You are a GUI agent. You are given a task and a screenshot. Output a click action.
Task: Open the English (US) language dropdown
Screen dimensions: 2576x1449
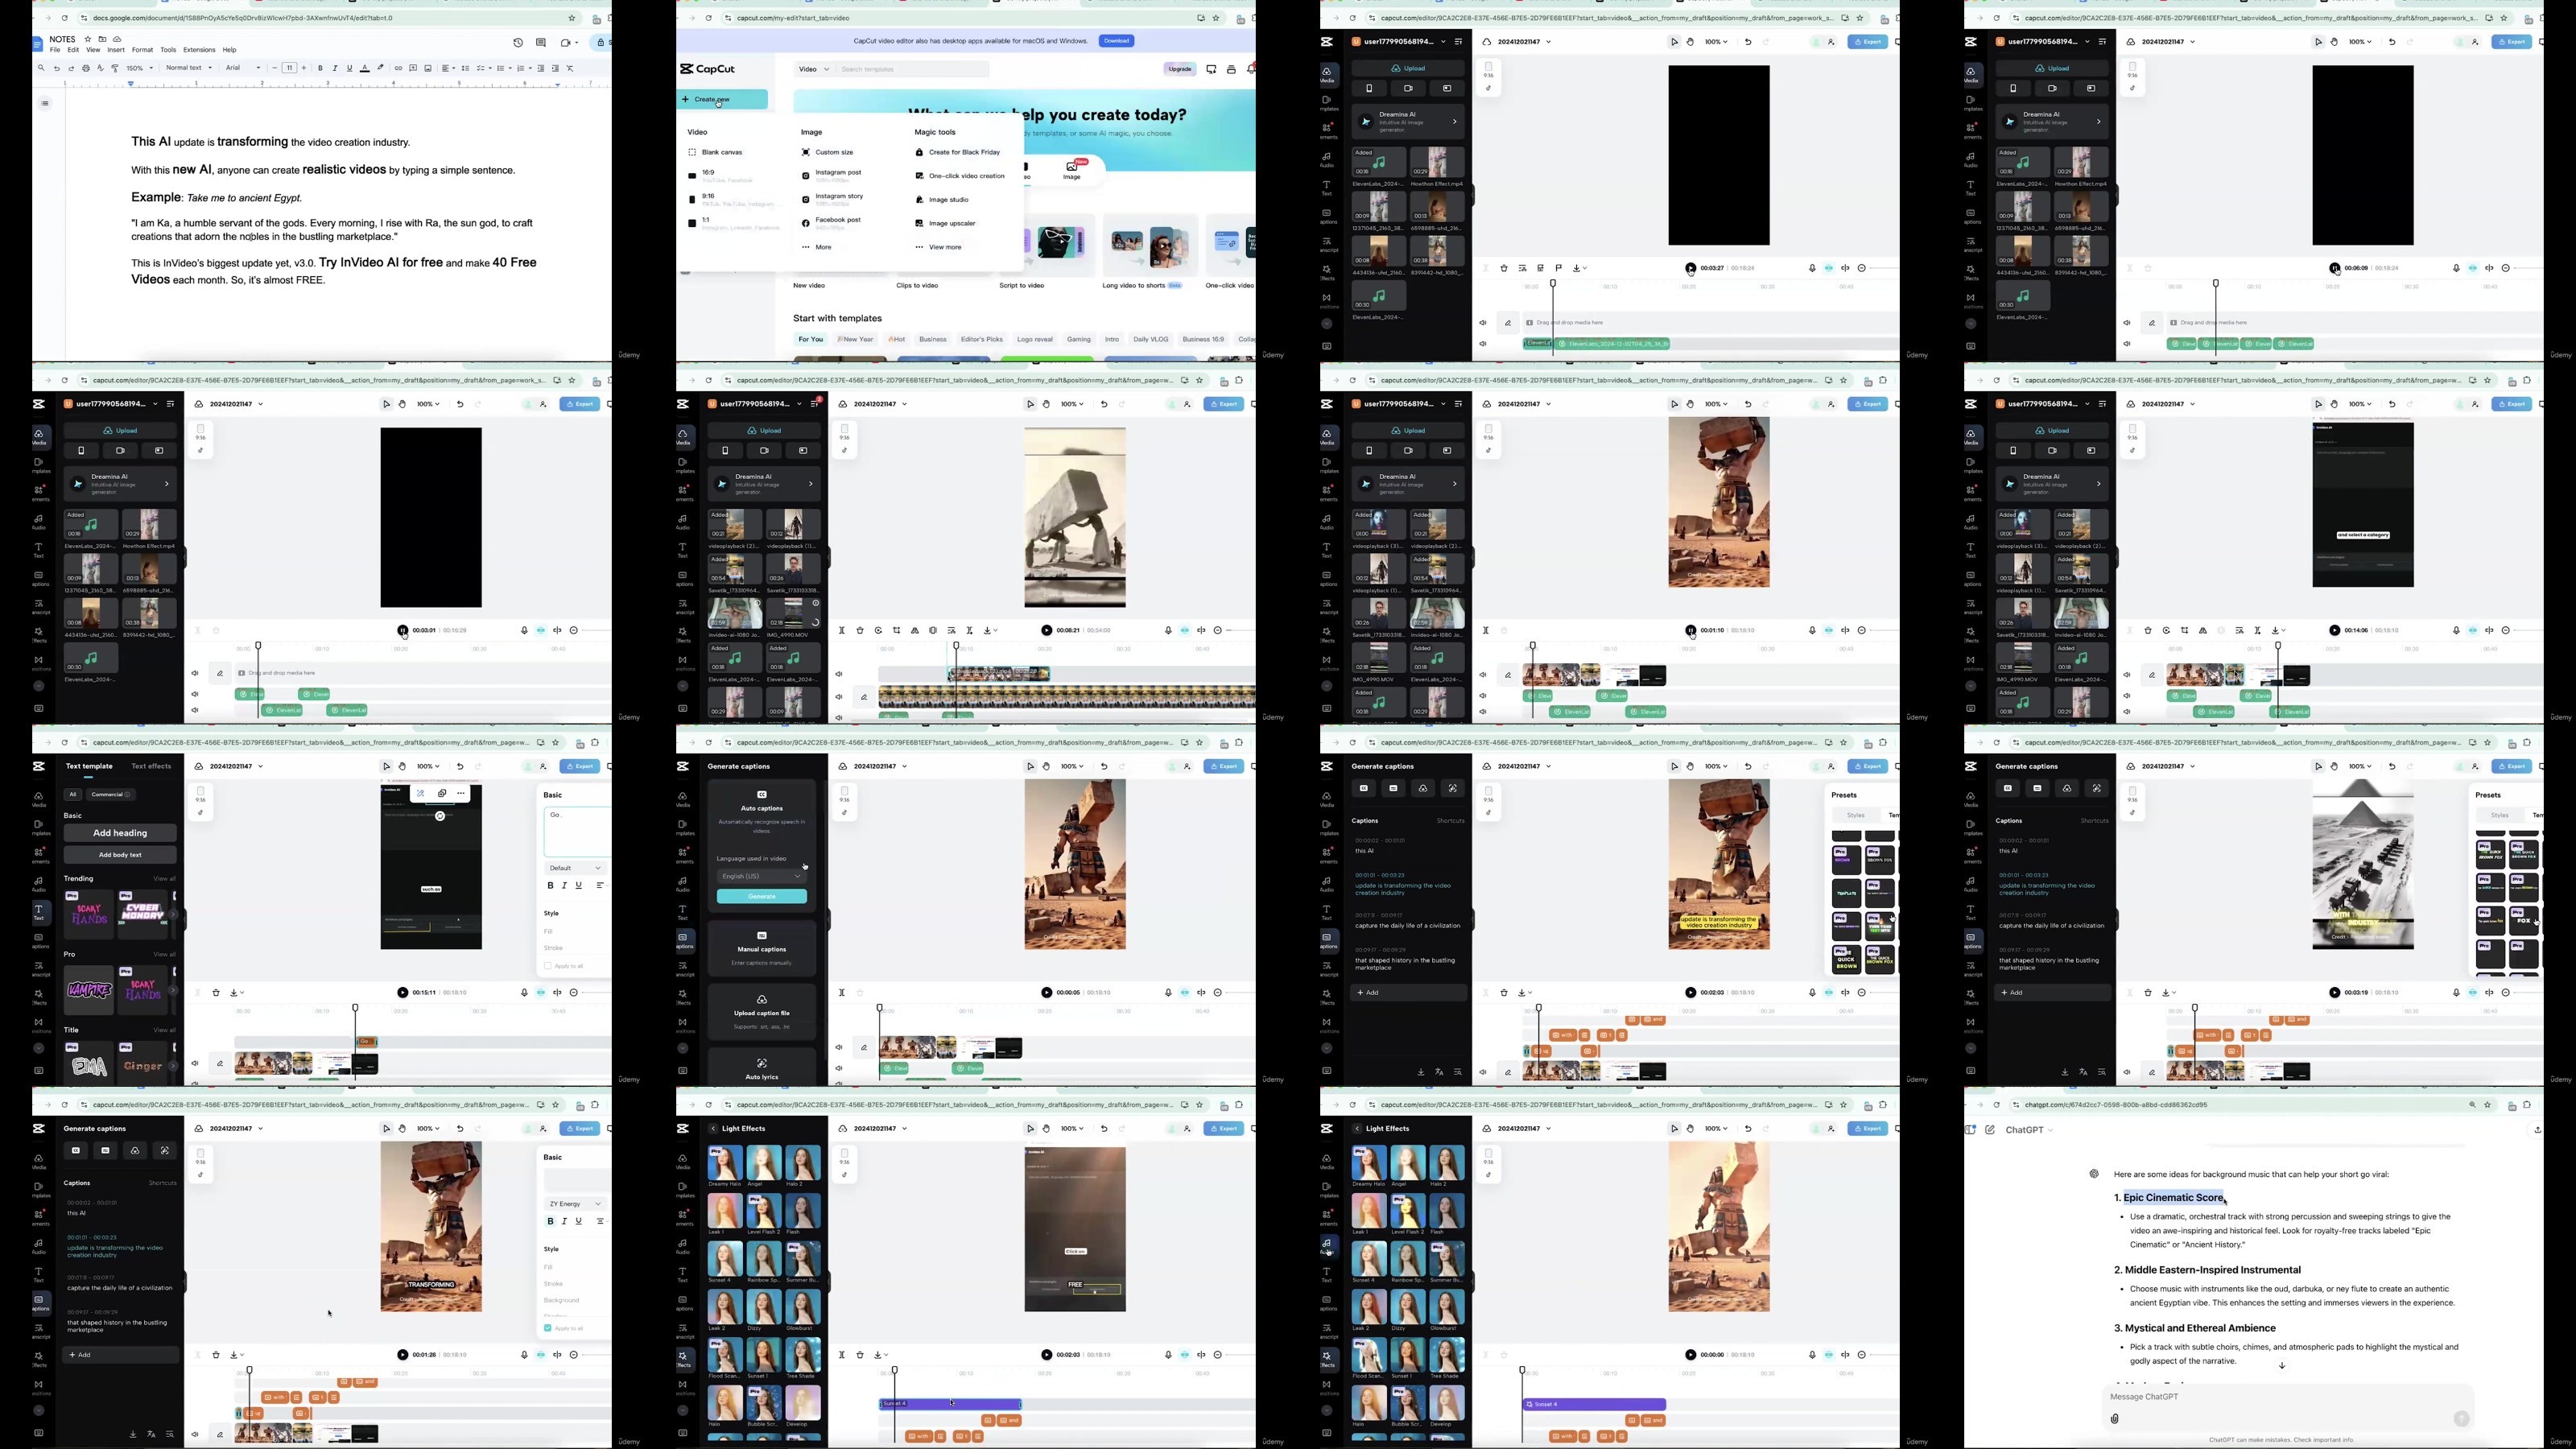pos(762,876)
